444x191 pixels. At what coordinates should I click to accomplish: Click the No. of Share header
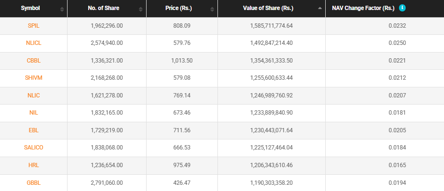104,9
